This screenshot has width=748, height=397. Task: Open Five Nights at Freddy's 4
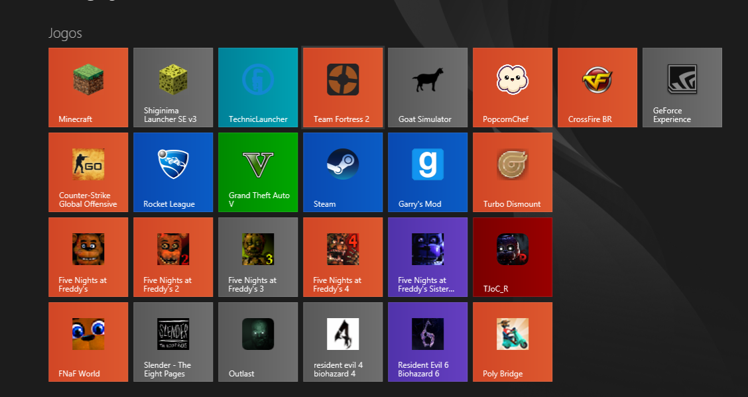point(343,257)
